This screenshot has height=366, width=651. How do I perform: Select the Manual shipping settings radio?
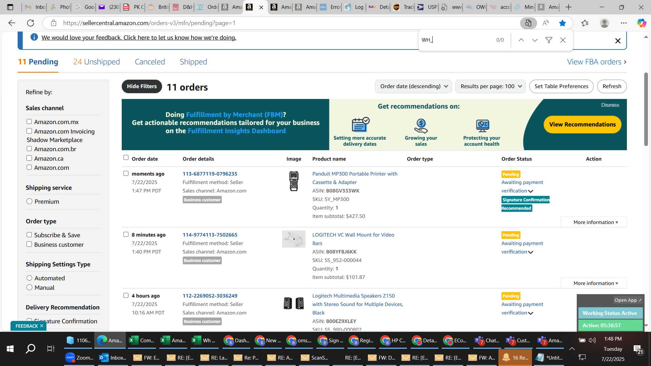(x=29, y=287)
